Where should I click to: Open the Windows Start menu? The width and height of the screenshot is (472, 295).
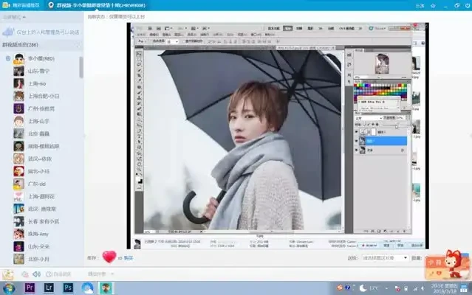9,288
